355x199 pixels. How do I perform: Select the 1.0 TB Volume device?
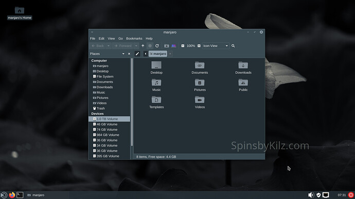click(x=110, y=119)
